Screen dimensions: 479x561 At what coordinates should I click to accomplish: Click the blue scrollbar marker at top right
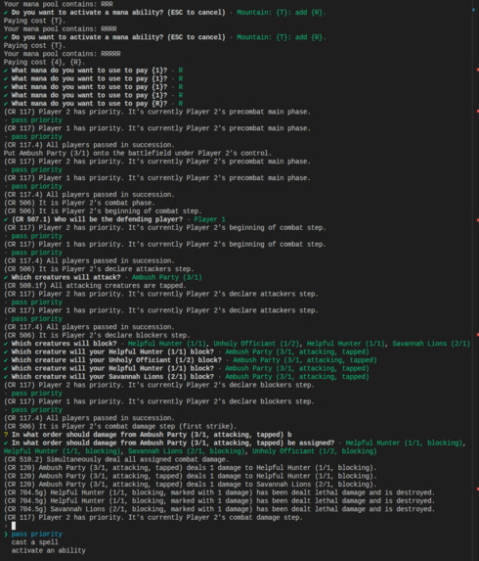[474, 10]
